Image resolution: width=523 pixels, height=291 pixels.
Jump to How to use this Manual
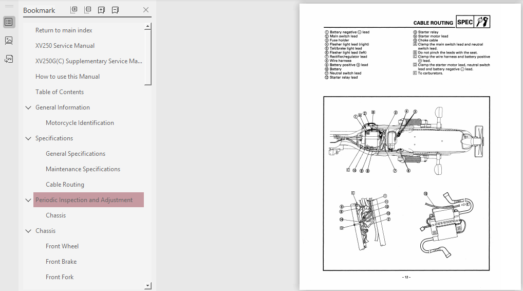(67, 77)
